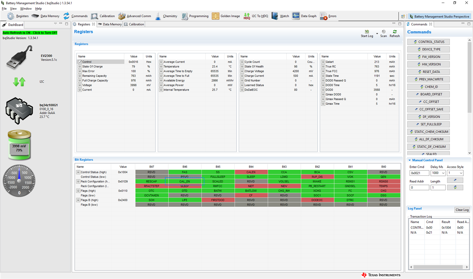Open Calibration from the main toolbar
Image resolution: width=473 pixels, height=279 pixels.
pyautogui.click(x=103, y=16)
